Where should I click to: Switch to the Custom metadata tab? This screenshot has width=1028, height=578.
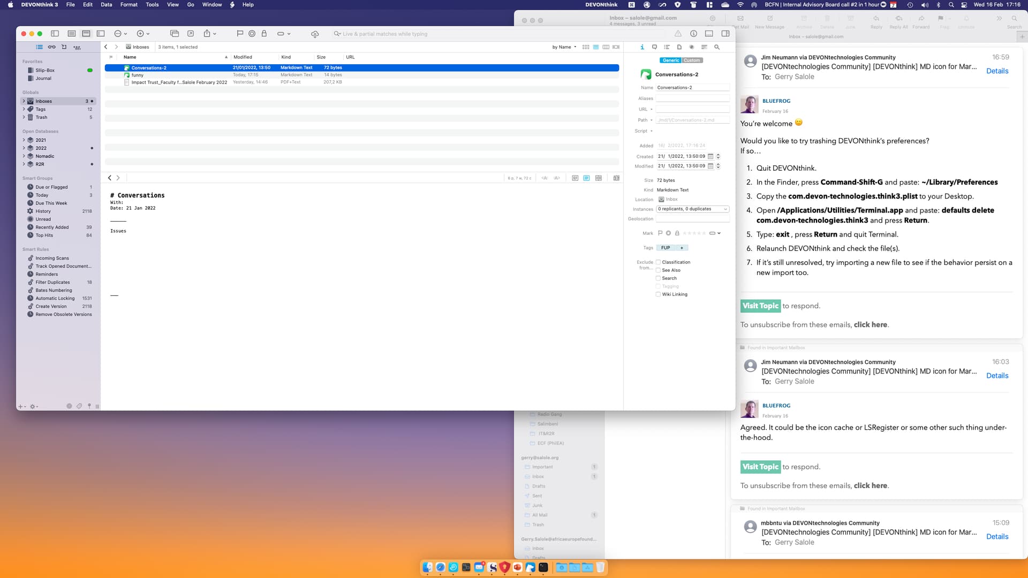[692, 60]
